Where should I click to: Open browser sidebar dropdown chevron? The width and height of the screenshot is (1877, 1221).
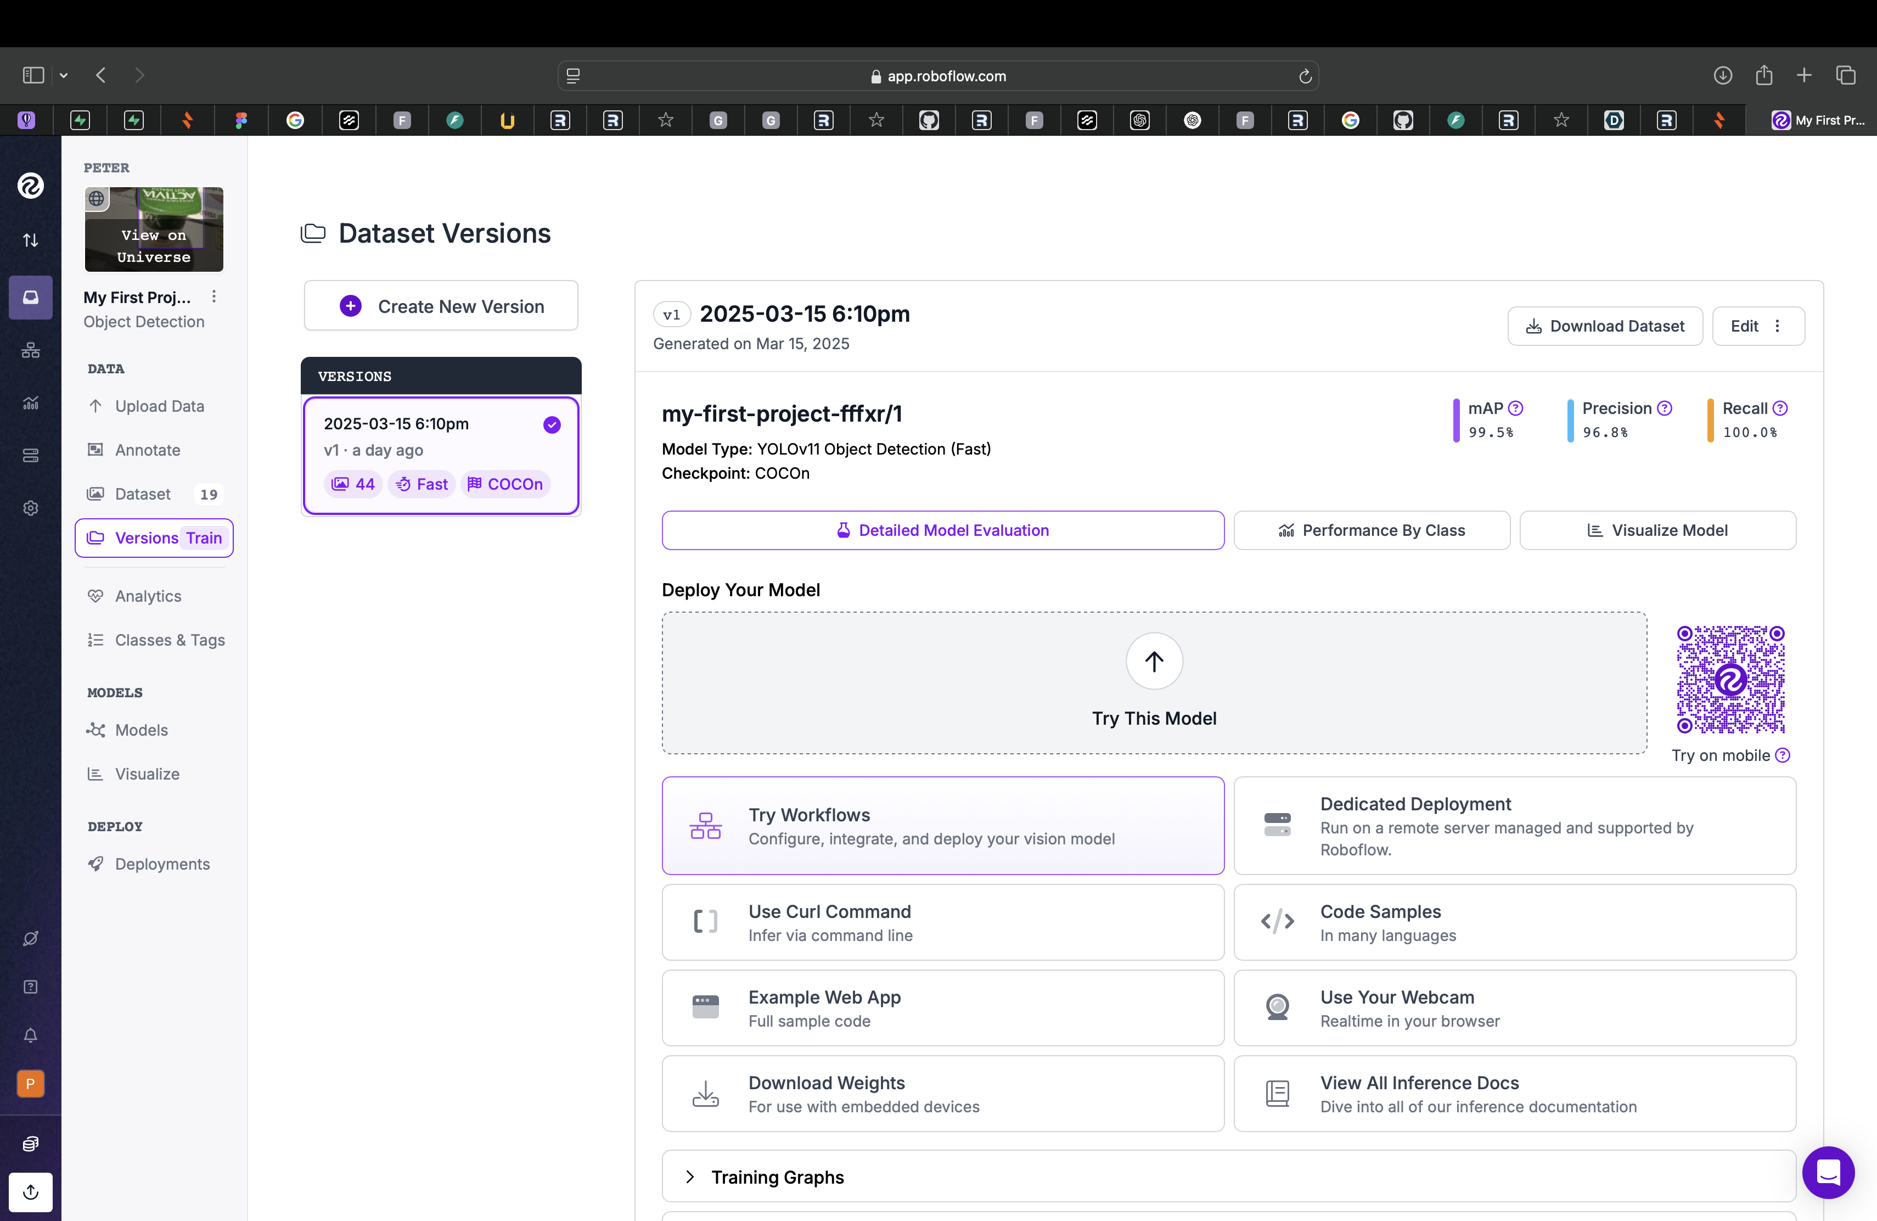[64, 76]
